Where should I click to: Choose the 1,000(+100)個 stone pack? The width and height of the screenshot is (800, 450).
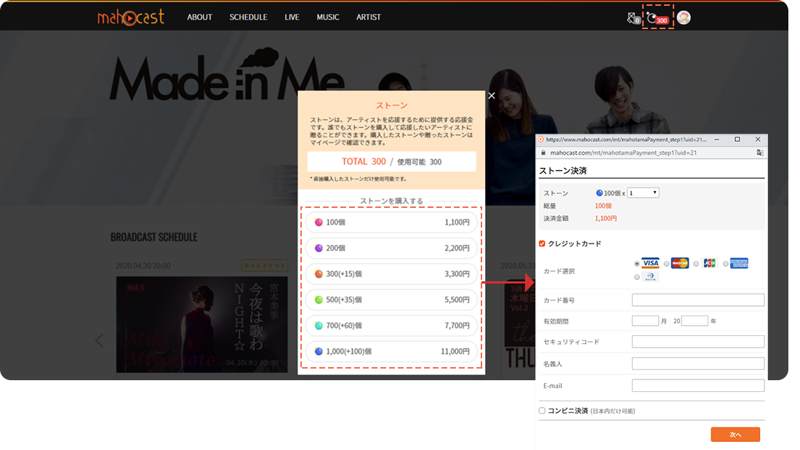(x=391, y=351)
